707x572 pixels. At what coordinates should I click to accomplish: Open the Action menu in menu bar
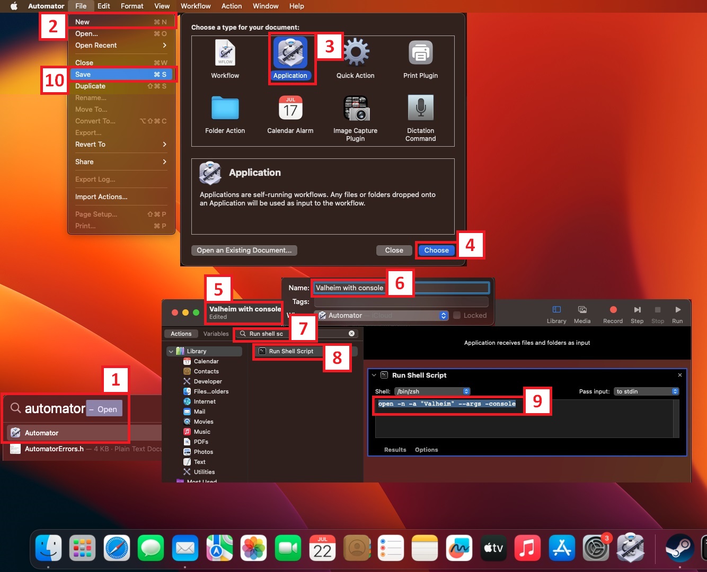pyautogui.click(x=232, y=6)
